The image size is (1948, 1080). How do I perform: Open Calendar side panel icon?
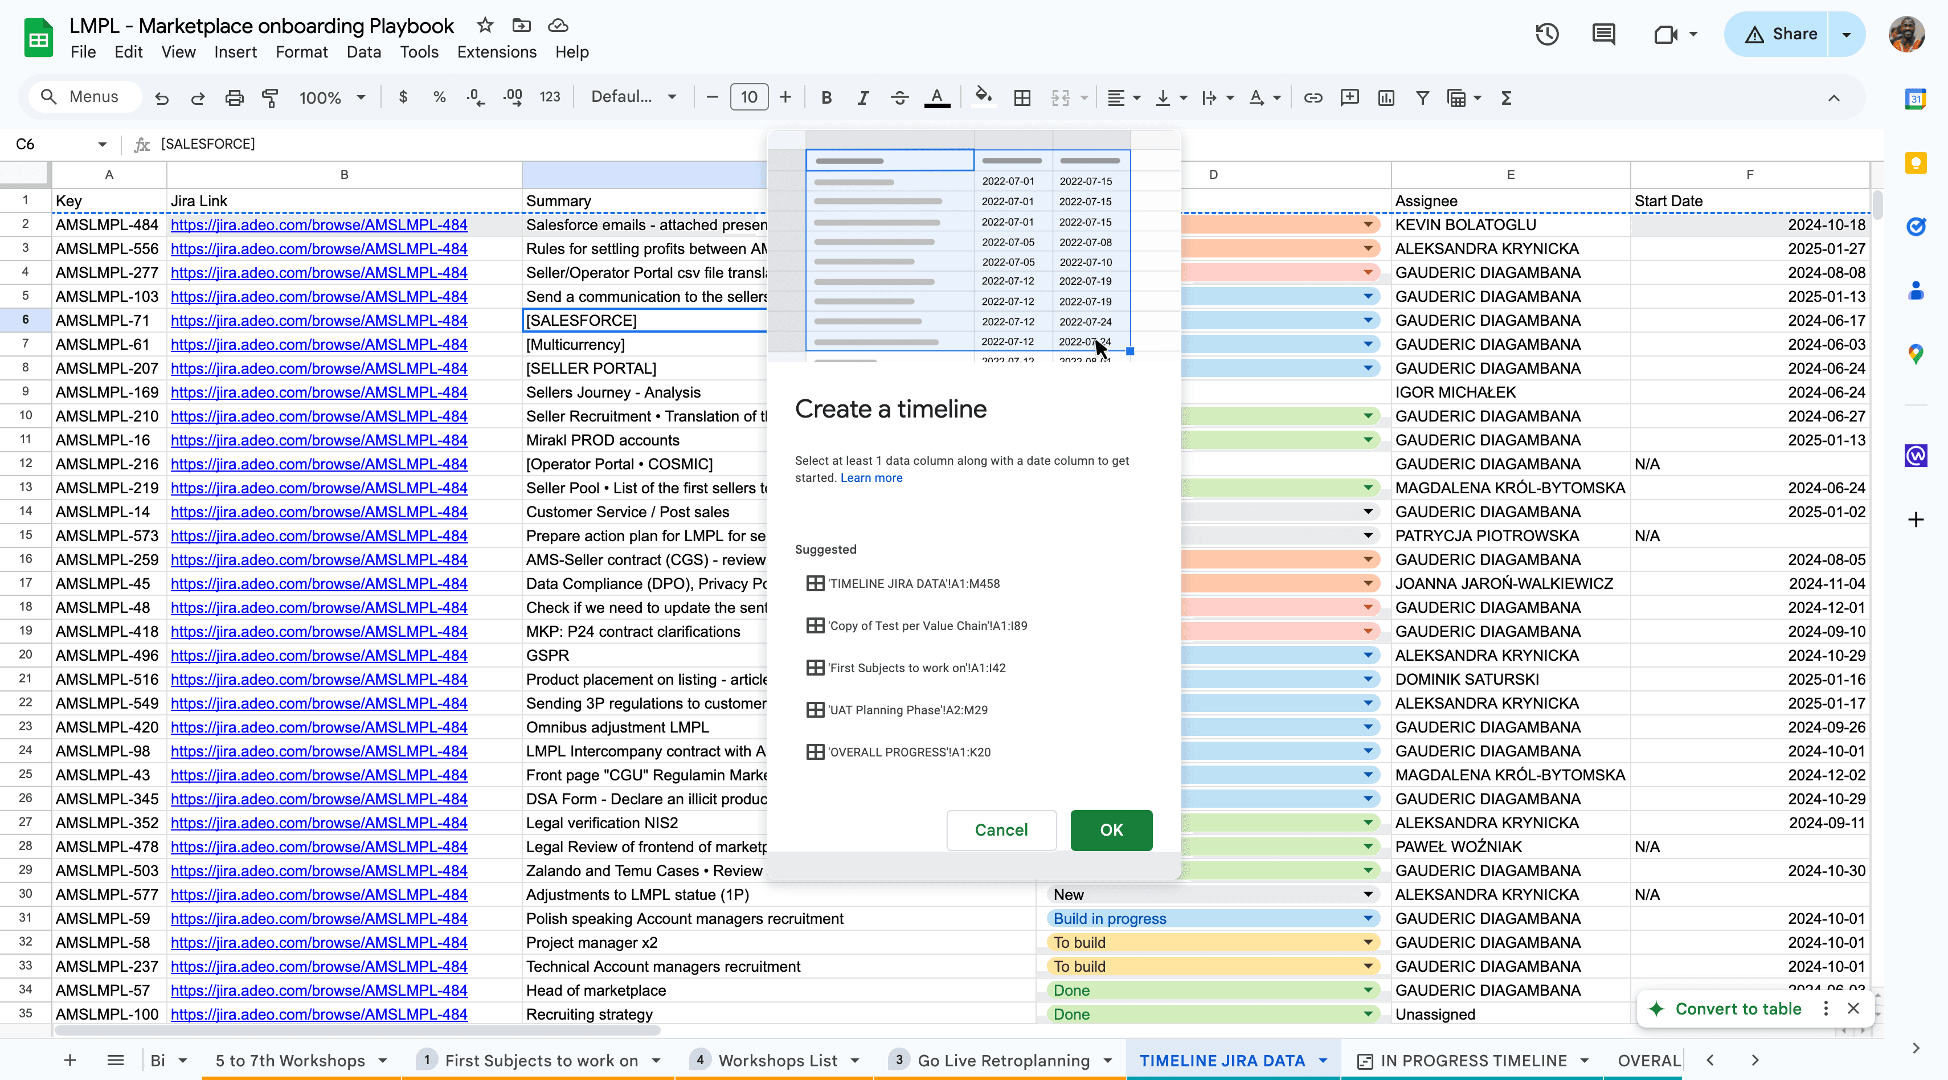click(x=1916, y=99)
